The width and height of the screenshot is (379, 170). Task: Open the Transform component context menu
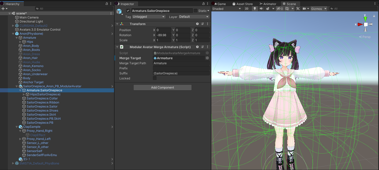click(208, 24)
